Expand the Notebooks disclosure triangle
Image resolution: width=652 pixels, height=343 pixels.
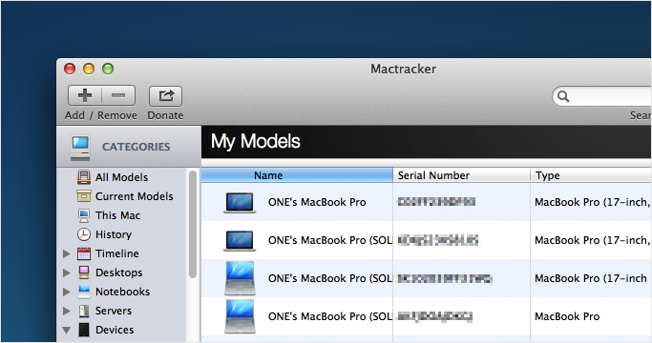[66, 292]
